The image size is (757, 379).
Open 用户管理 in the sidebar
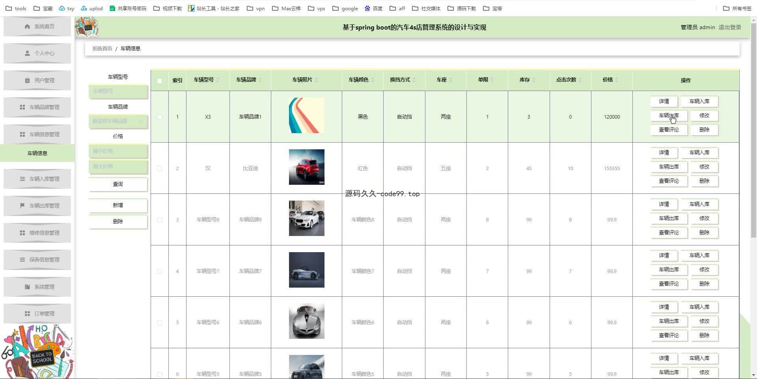coord(37,80)
